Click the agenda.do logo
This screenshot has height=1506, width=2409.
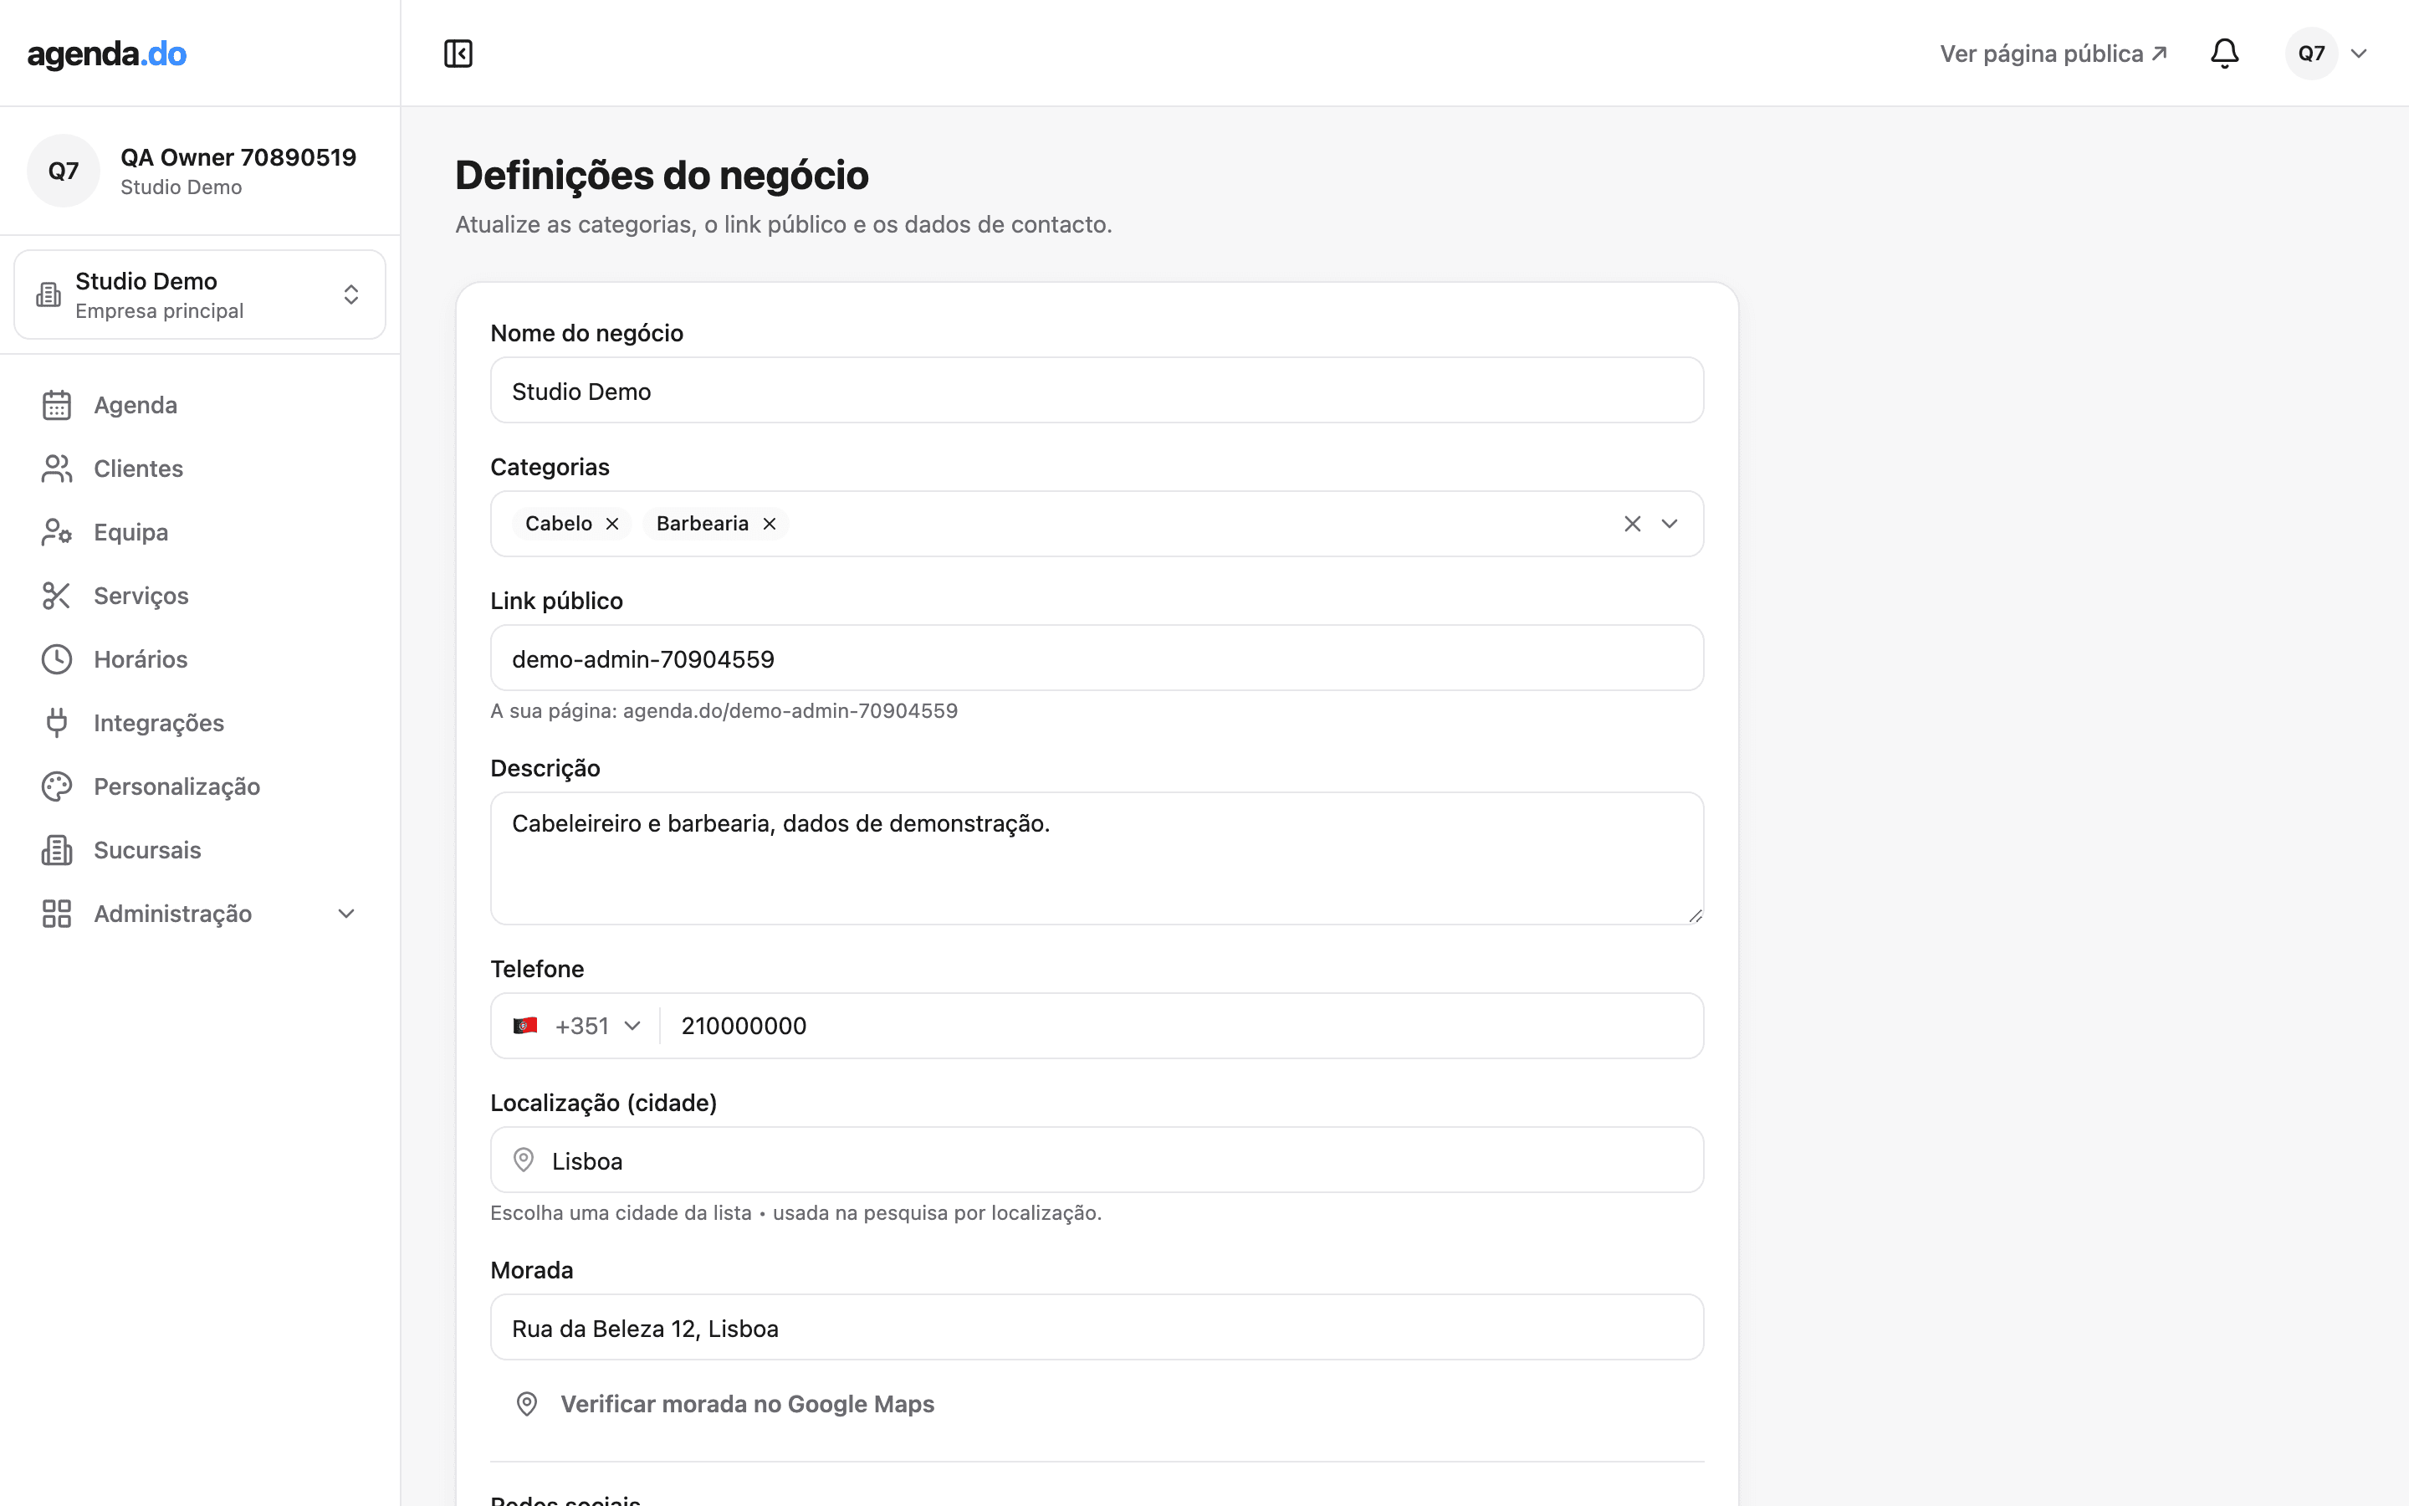[106, 54]
